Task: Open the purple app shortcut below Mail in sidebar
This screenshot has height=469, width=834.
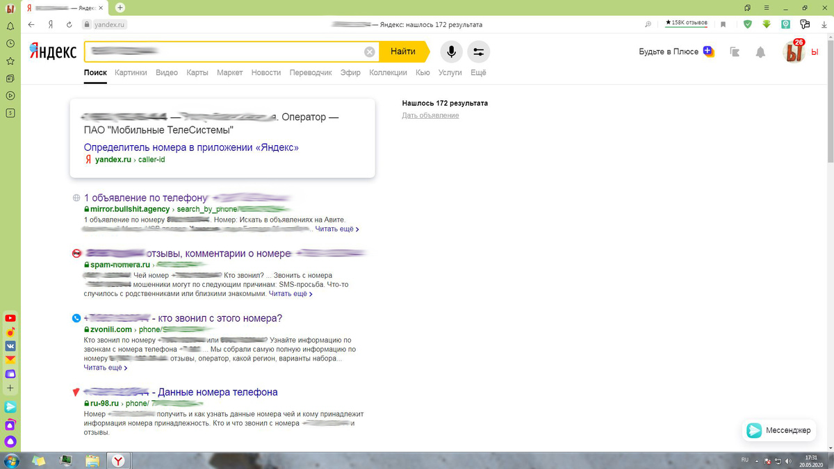Action: pyautogui.click(x=10, y=374)
